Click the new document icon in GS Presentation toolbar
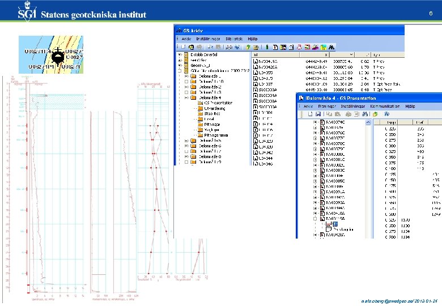442x306 pixels. pos(310,114)
